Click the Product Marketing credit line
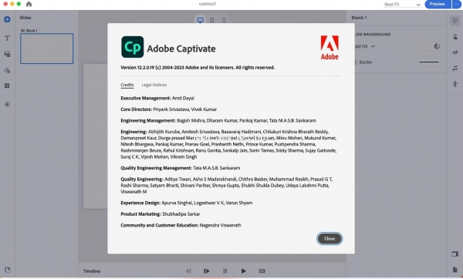The width and height of the screenshot is (463, 279). click(161, 214)
